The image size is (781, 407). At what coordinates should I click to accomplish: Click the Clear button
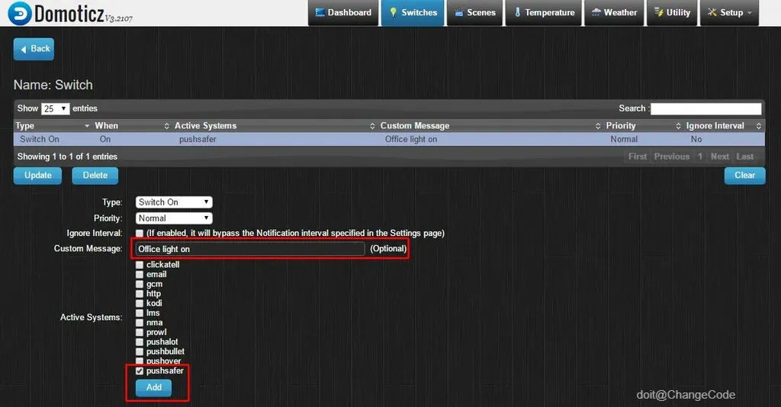(x=744, y=176)
